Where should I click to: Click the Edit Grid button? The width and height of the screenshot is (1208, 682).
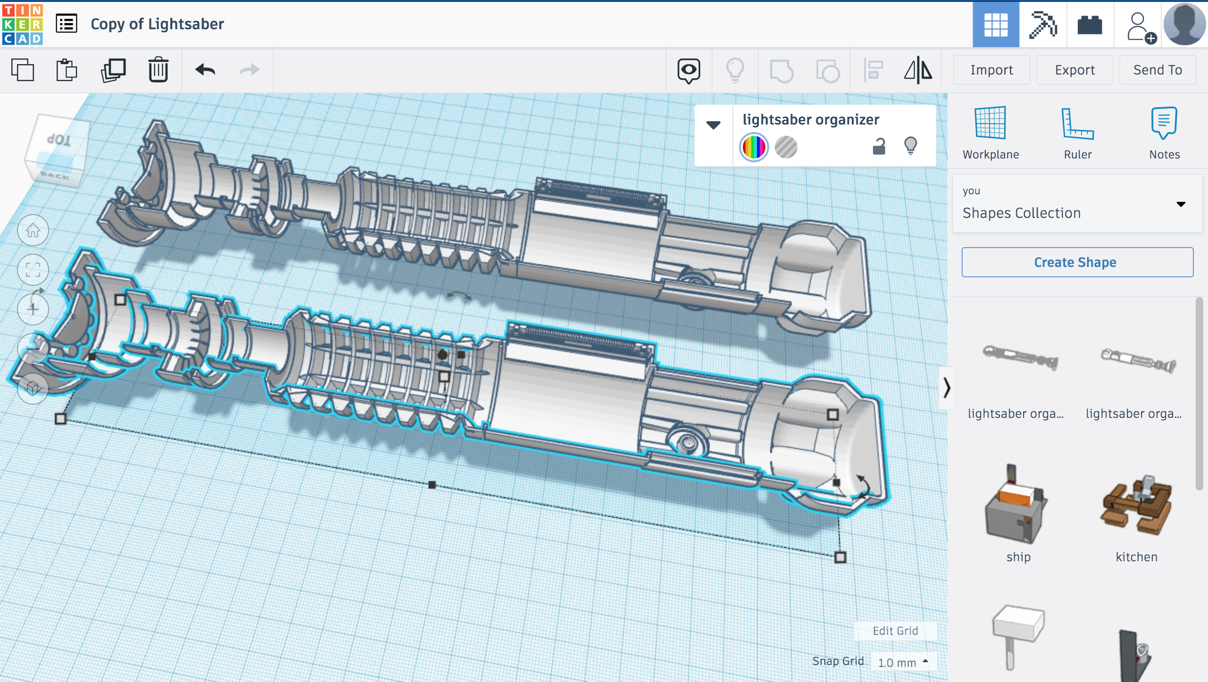pos(895,631)
